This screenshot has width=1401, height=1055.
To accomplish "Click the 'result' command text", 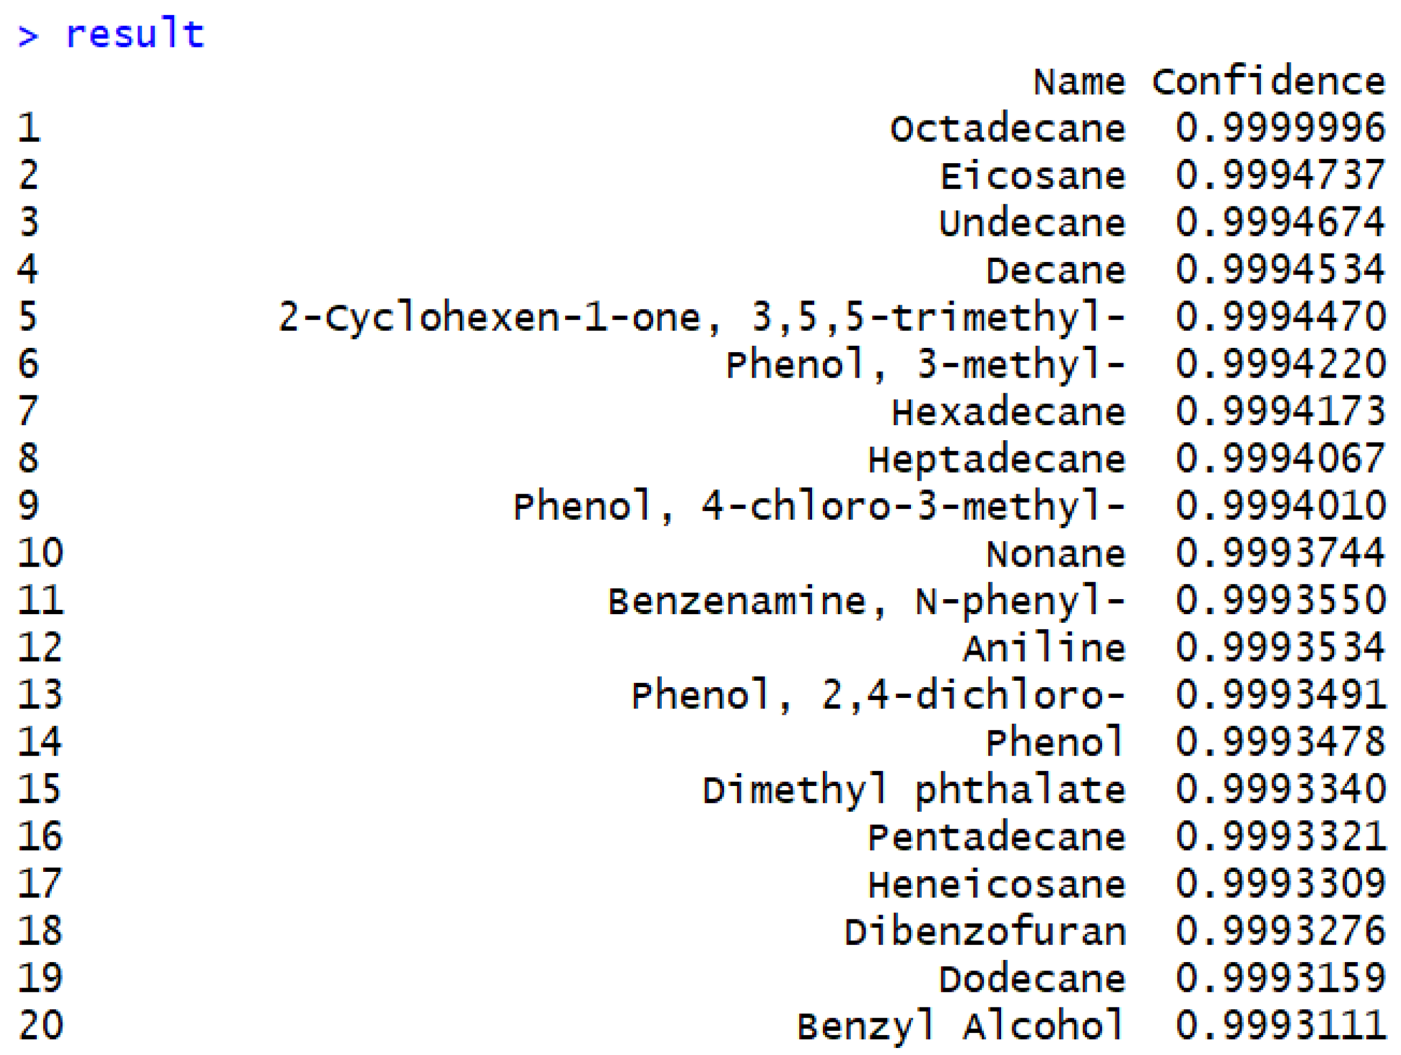I will click(135, 34).
